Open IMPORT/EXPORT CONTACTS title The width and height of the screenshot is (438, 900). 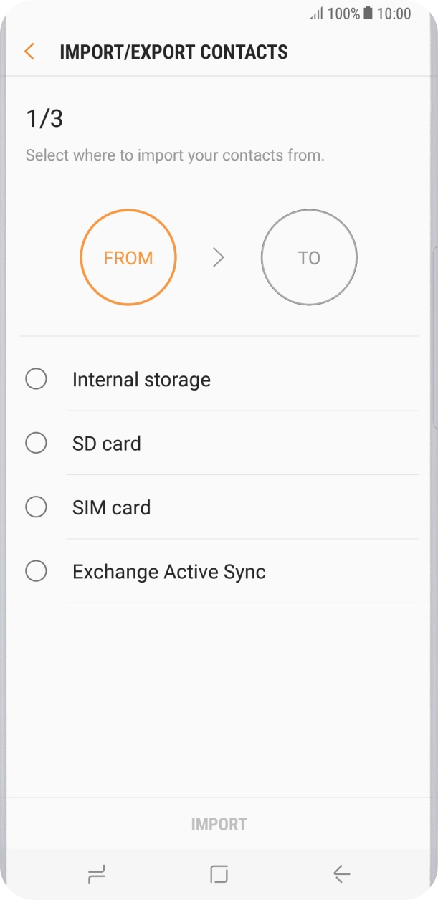coord(173,52)
